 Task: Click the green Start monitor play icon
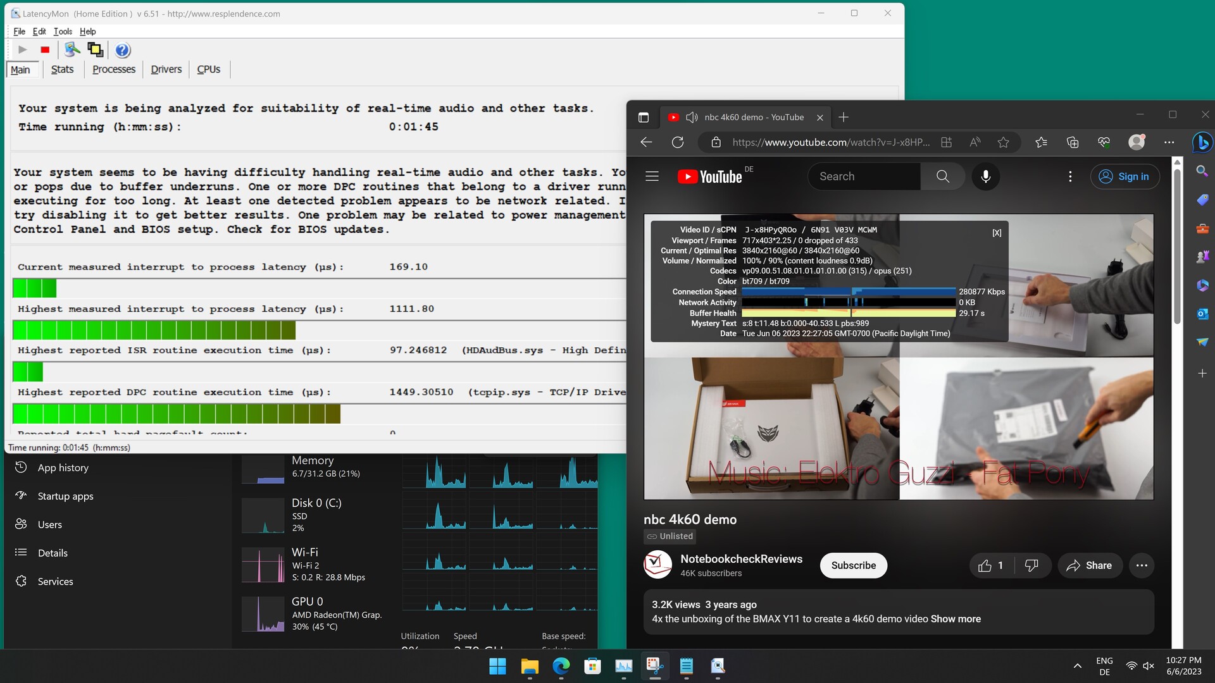click(22, 50)
